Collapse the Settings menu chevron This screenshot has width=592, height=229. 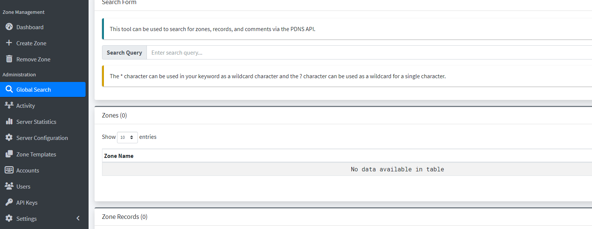pyautogui.click(x=78, y=218)
